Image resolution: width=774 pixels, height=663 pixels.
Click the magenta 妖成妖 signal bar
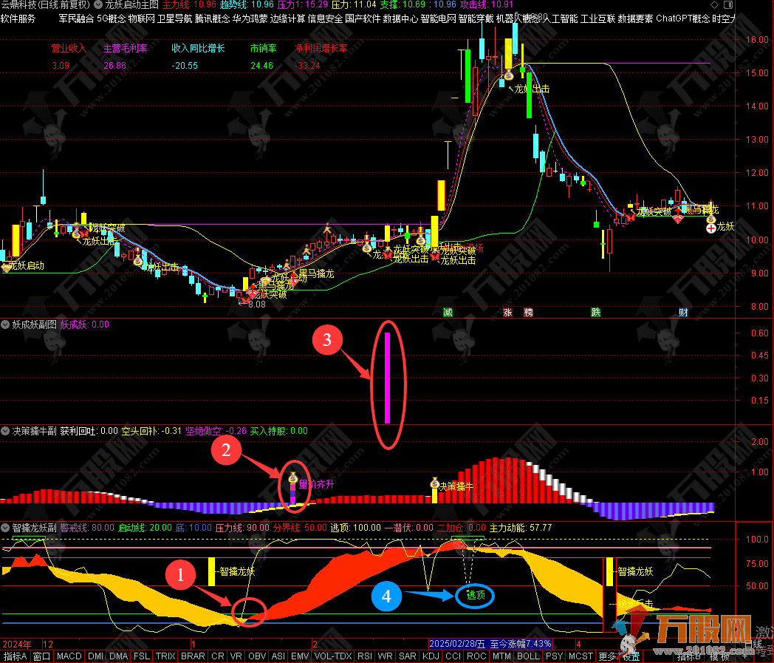coord(387,378)
